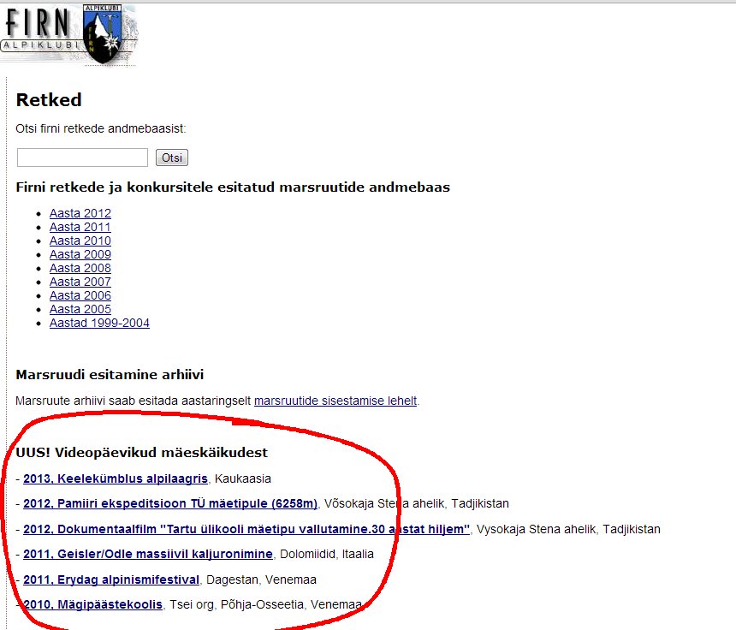The height and width of the screenshot is (630, 736).
Task: Click the text 'Vysokaja Stena ahelik, Tadjikistan'
Action: pos(568,529)
